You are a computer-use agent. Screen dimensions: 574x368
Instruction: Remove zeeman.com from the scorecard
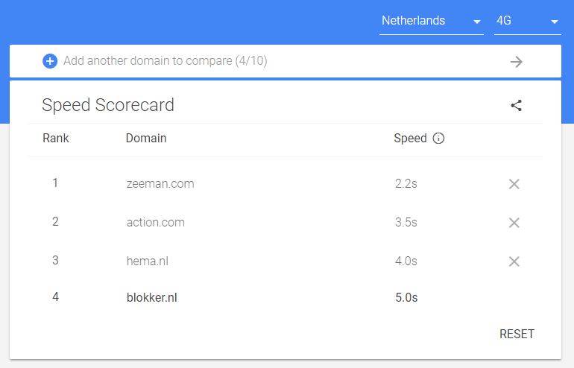point(514,184)
